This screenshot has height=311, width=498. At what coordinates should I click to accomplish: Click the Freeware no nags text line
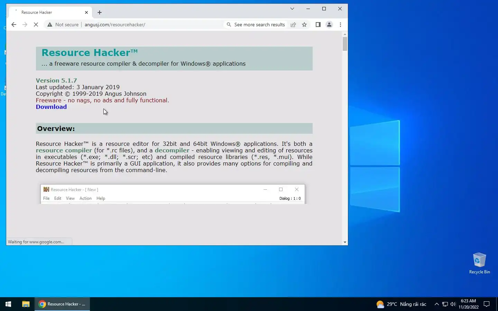click(x=102, y=100)
